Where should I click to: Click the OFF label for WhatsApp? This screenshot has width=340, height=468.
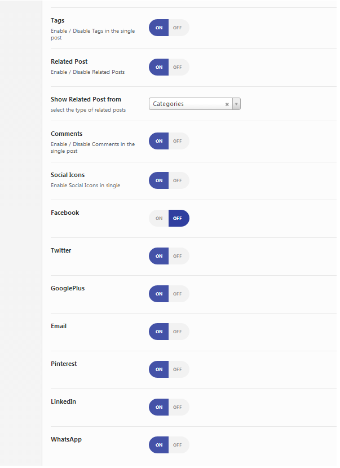(178, 445)
